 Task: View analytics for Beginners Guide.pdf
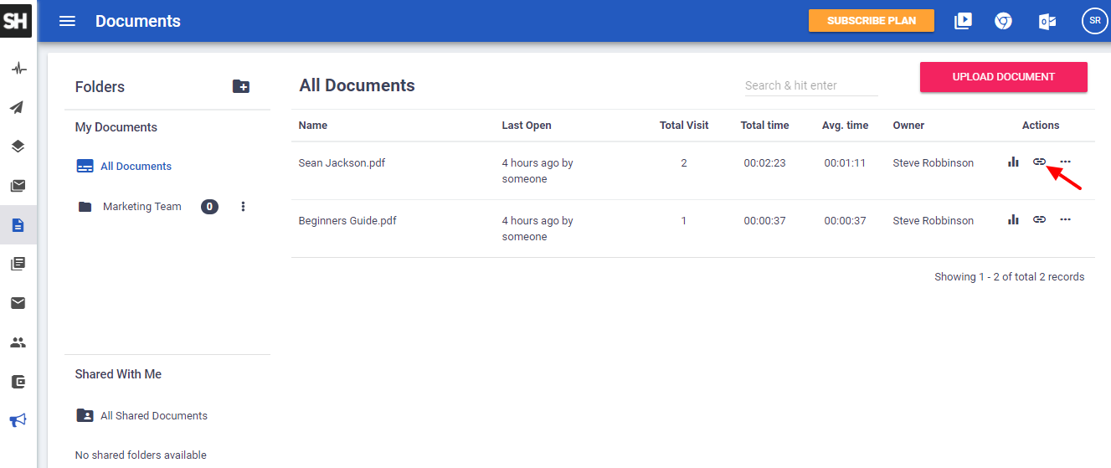pyautogui.click(x=1013, y=219)
